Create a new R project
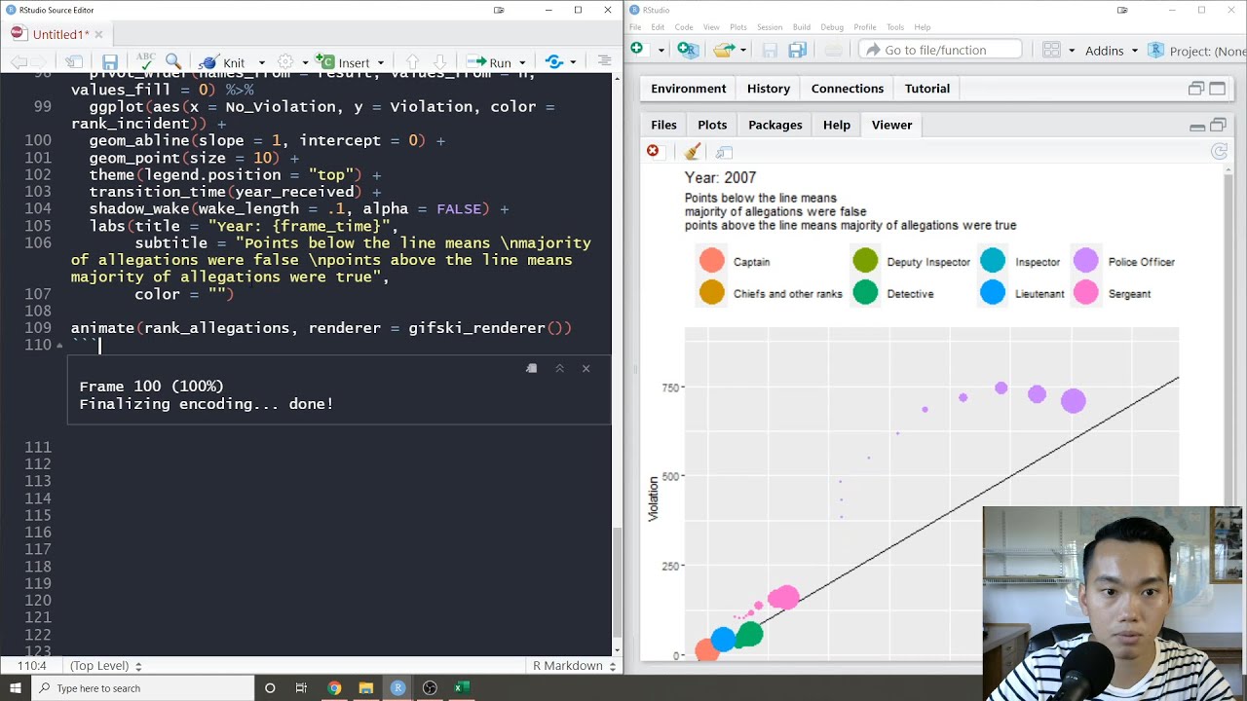Viewport: 1247px width, 701px height. tap(688, 50)
